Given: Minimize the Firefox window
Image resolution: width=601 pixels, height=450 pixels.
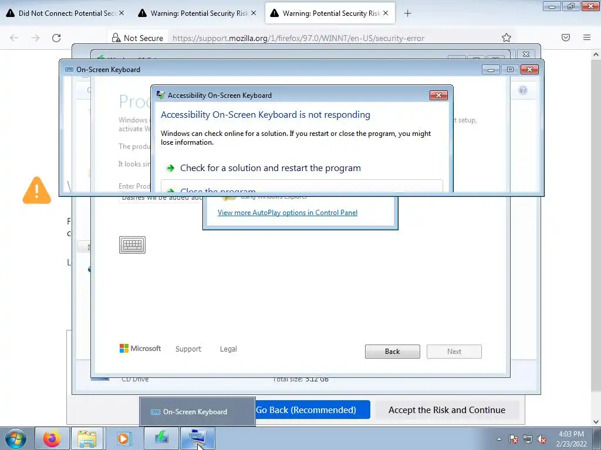Looking at the screenshot, I should point(552,6).
